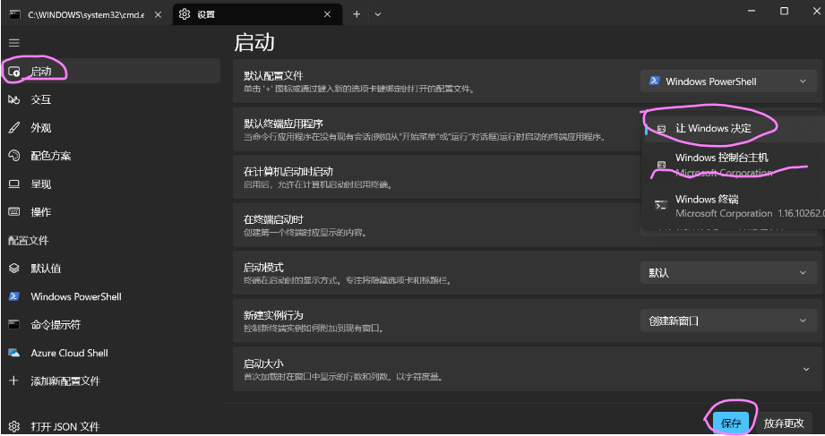Screen dimensions: 825x436
Task: Click the 呈现 rendering monitor icon
Action: point(14,184)
